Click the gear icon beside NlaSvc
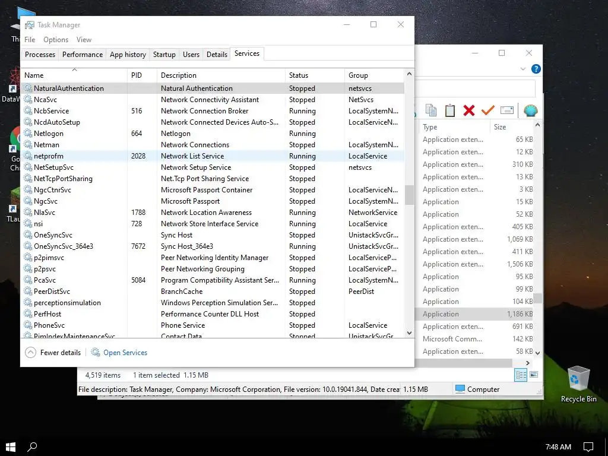The image size is (608, 456). (28, 212)
